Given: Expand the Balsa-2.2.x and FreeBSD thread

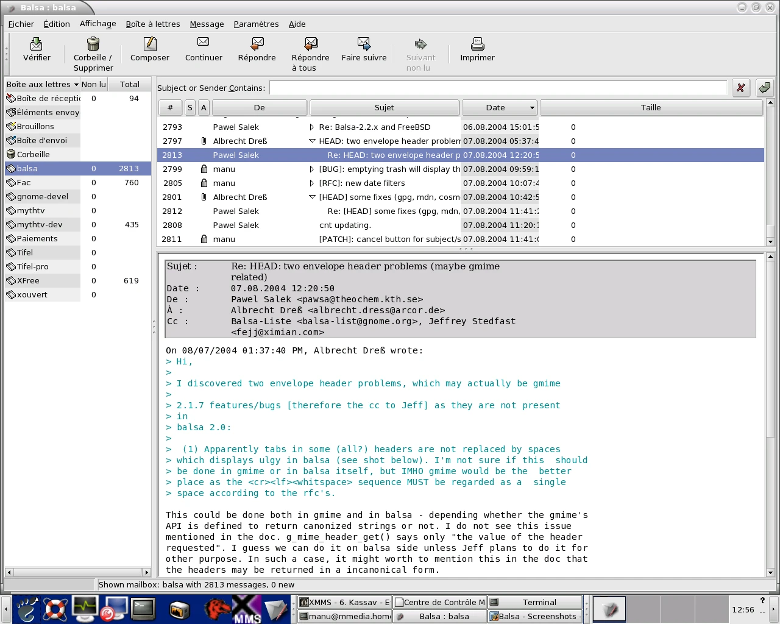Looking at the screenshot, I should (x=312, y=127).
